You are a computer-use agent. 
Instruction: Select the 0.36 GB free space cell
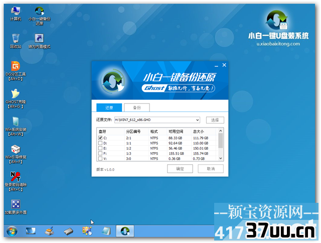pos(174,159)
